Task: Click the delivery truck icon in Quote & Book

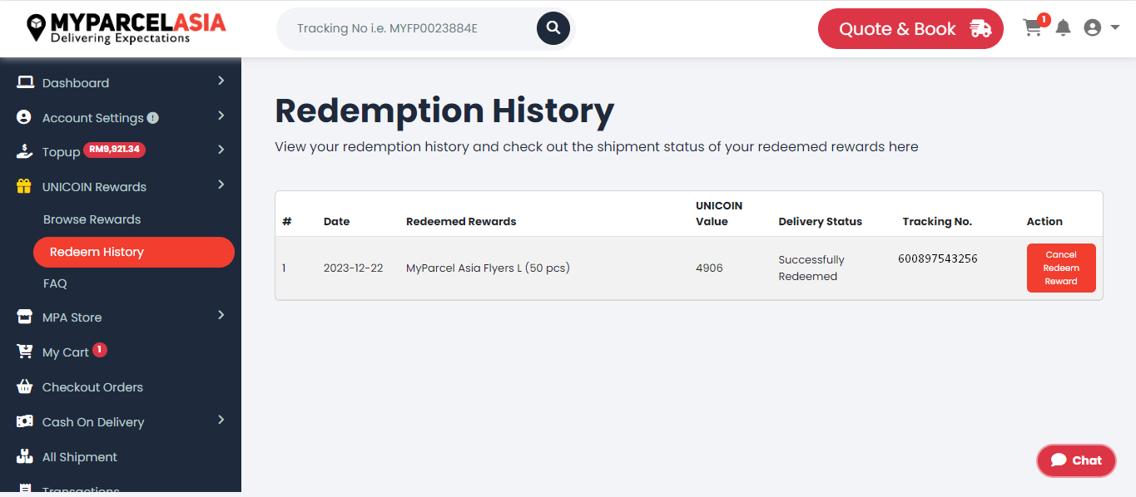Action: [980, 29]
